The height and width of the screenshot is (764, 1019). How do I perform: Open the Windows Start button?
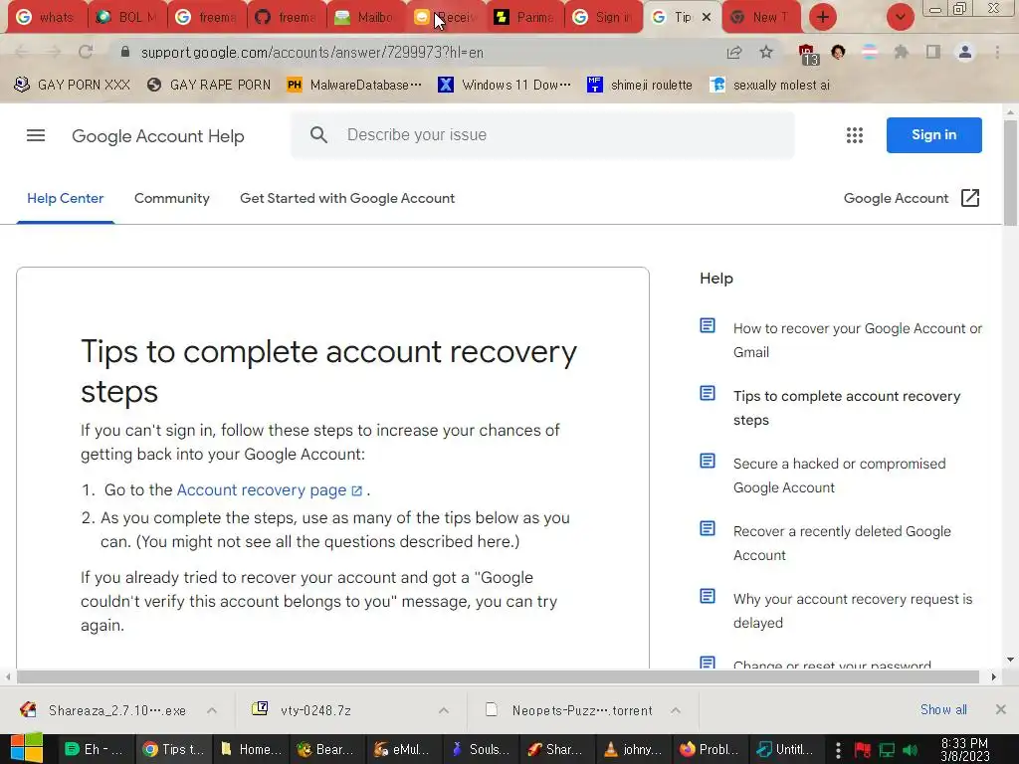[27, 748]
